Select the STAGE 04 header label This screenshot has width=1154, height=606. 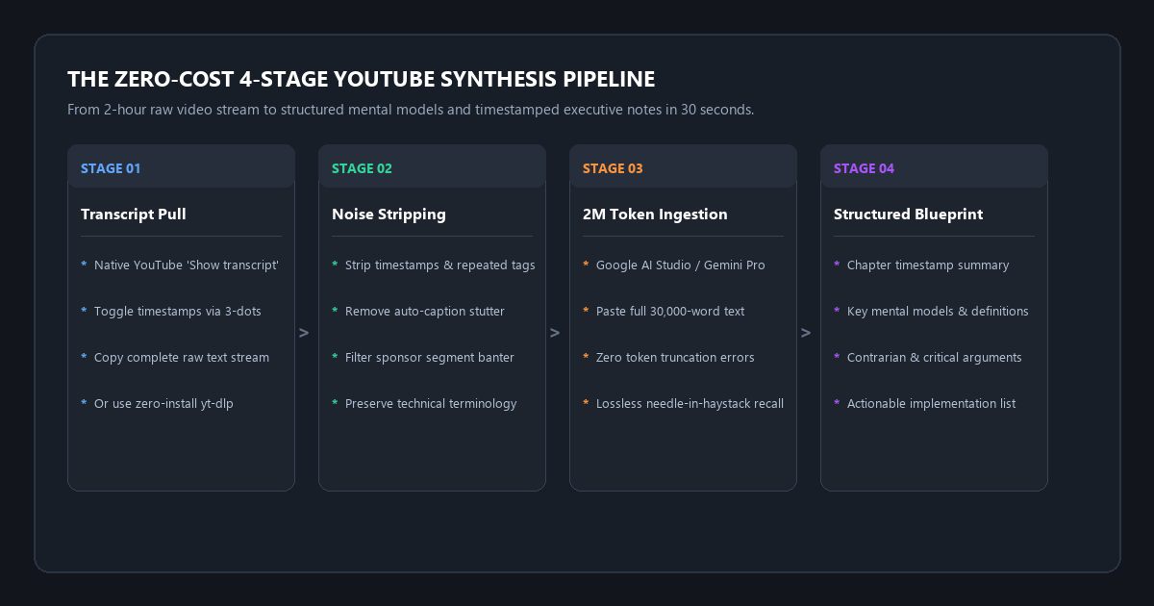864,168
